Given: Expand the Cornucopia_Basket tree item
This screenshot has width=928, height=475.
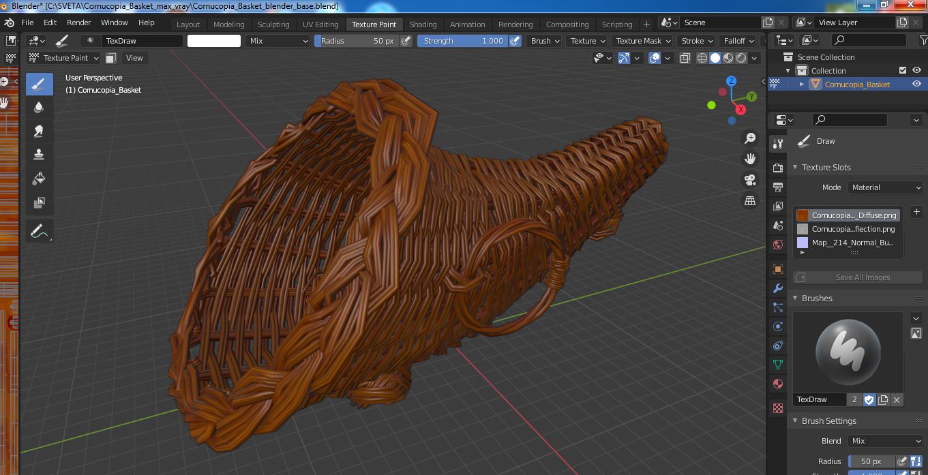Looking at the screenshot, I should (x=802, y=84).
